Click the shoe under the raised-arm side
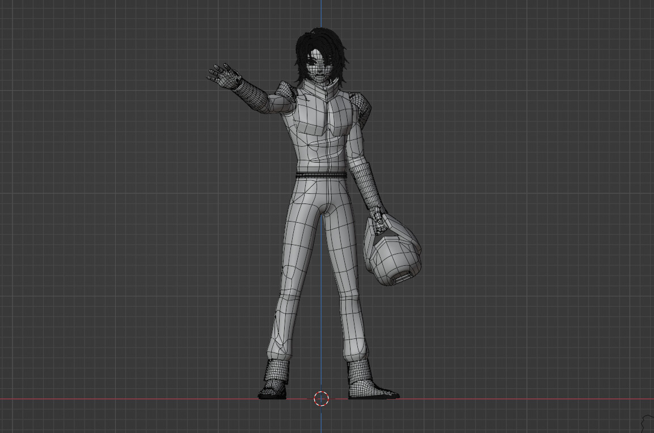The height and width of the screenshot is (433, 654). (x=273, y=392)
